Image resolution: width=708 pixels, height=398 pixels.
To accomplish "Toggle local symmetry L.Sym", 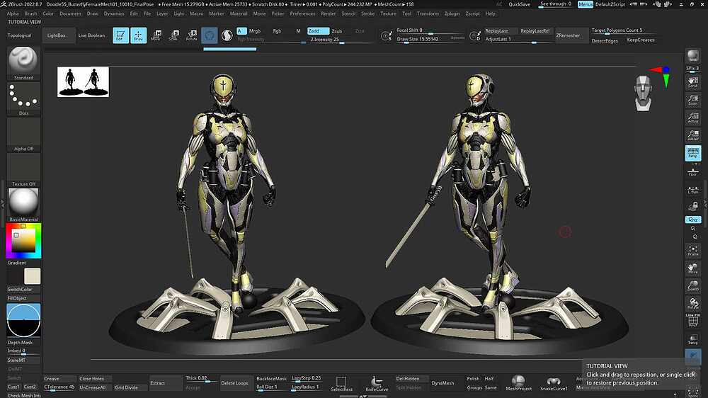I will pyautogui.click(x=693, y=189).
